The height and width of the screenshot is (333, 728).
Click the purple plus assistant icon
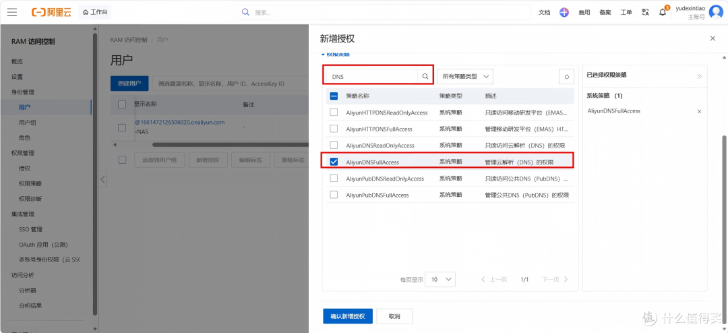tap(564, 13)
